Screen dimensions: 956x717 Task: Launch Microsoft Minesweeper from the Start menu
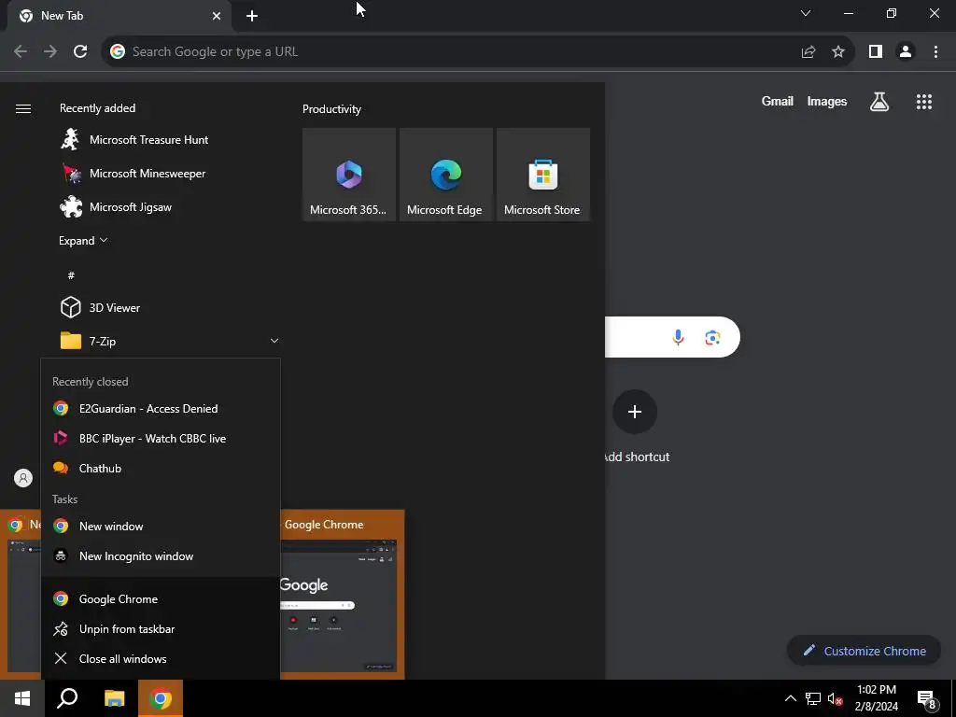click(x=133, y=173)
